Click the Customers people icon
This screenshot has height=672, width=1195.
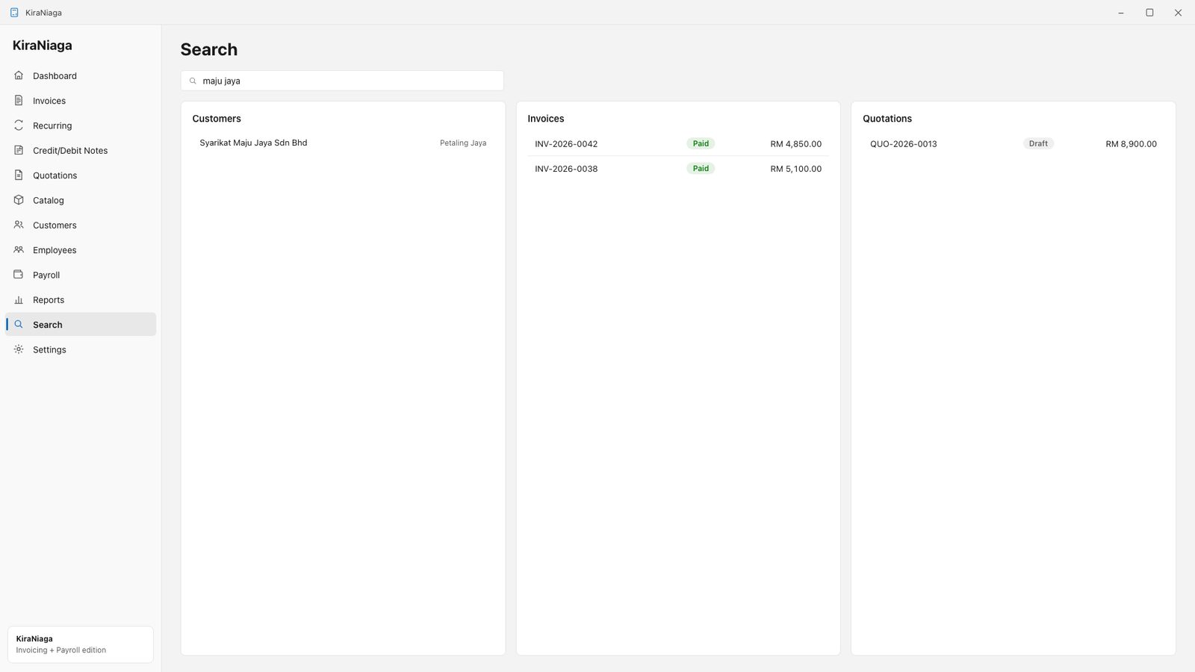19,225
